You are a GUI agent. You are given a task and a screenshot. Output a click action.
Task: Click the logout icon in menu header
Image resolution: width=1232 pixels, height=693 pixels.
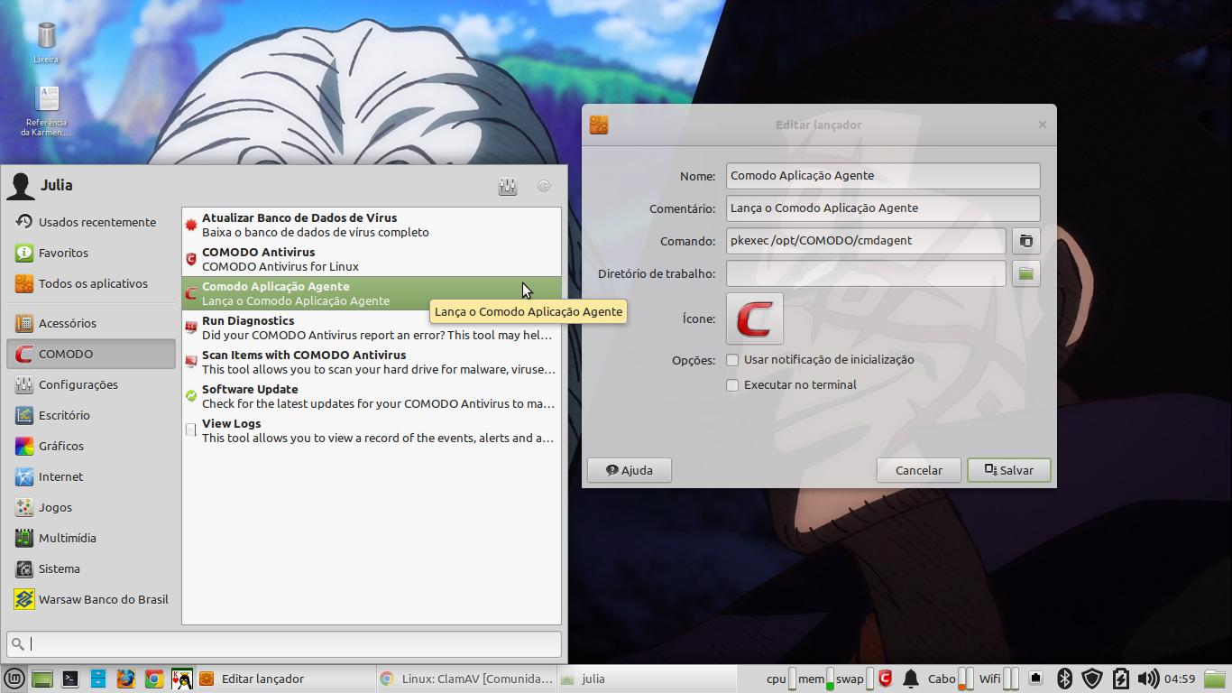coord(544,186)
